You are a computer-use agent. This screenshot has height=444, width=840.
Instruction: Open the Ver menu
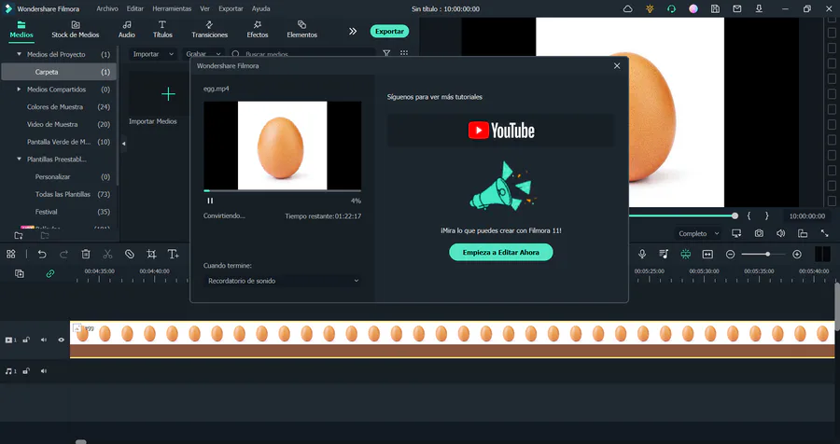204,8
